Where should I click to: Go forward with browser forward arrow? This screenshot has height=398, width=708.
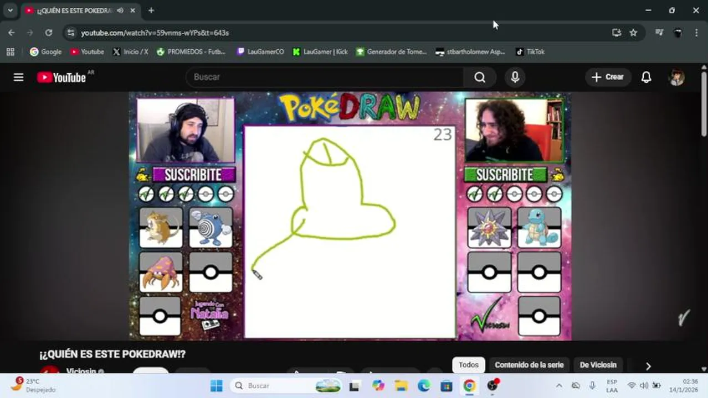pyautogui.click(x=30, y=33)
